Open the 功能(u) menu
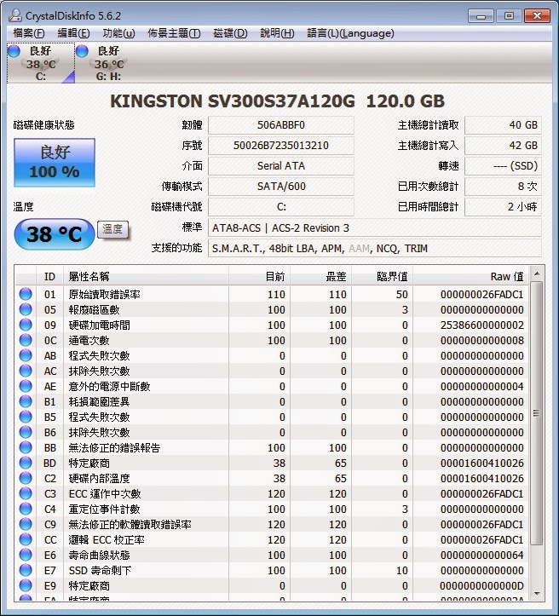The height and width of the screenshot is (616, 559). (x=118, y=33)
